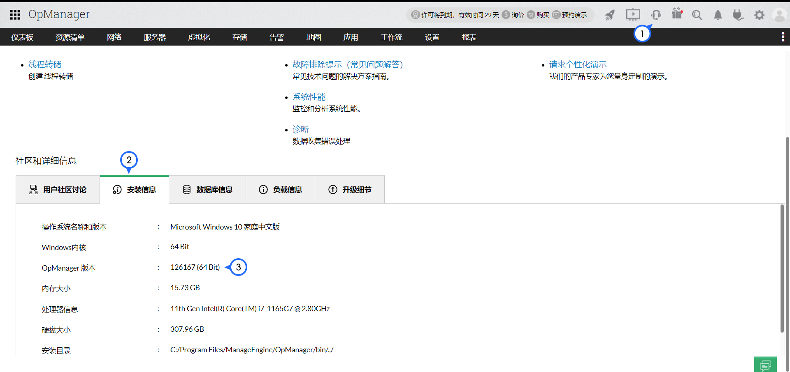The height and width of the screenshot is (372, 790).
Task: Open 故障排除提示 troubleshooting FAQ link
Action: coord(348,64)
